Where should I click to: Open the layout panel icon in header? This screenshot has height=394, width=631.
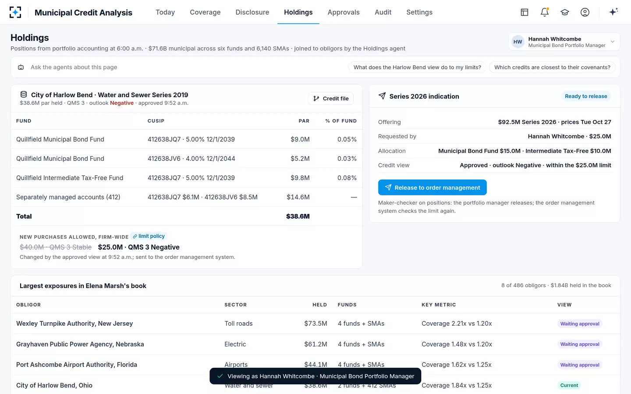point(525,12)
